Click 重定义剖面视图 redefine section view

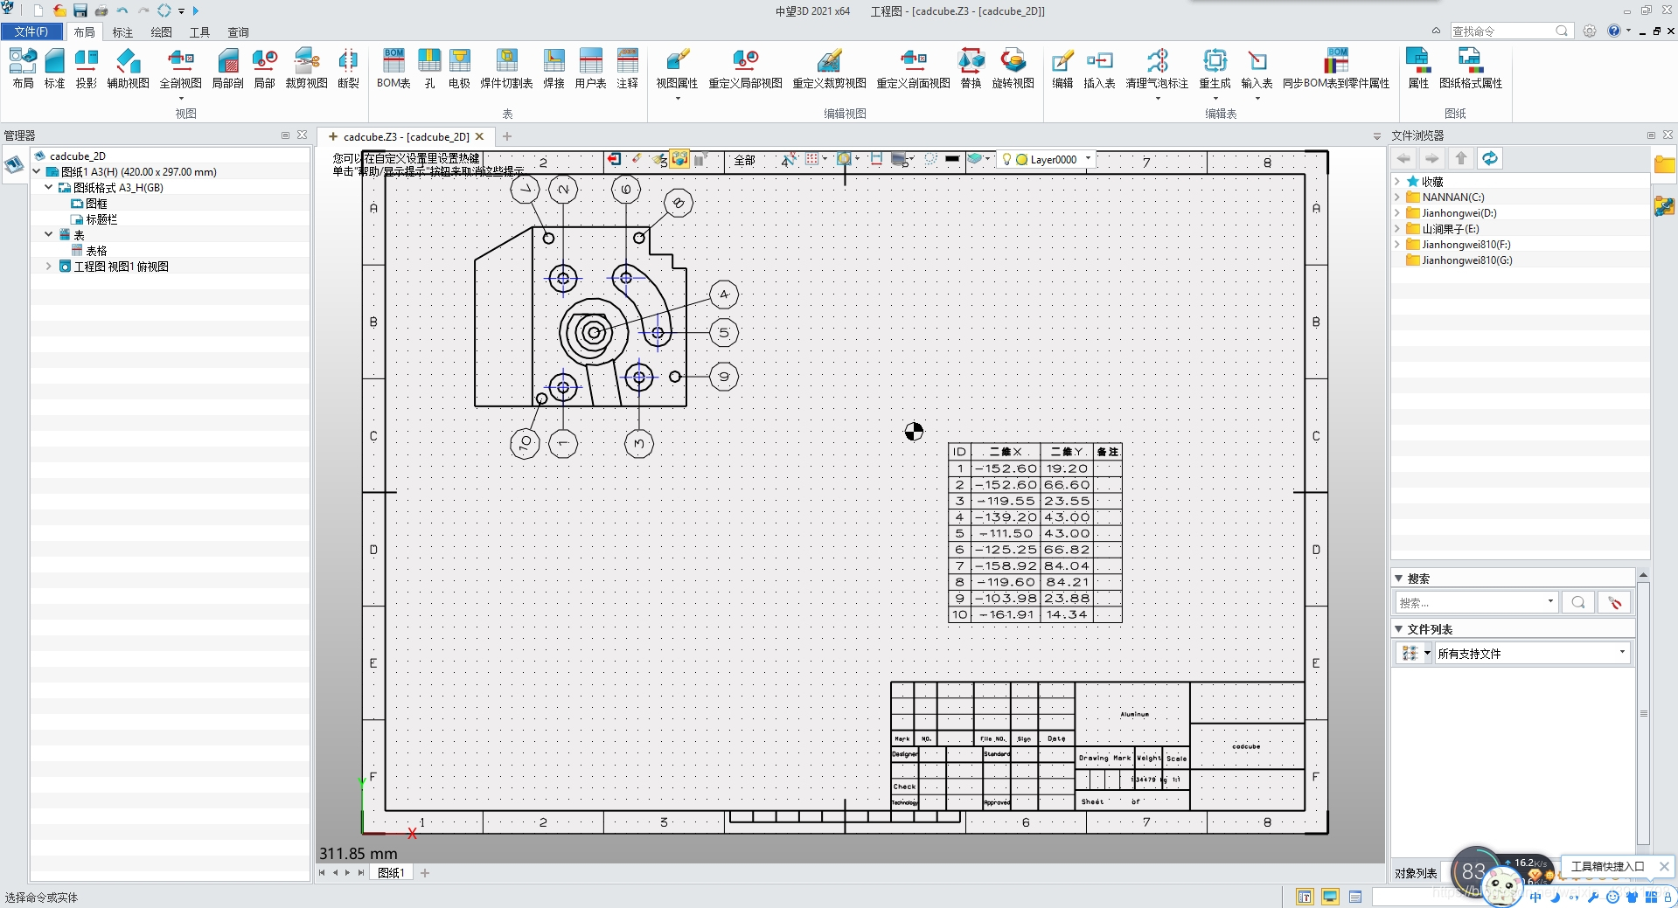click(x=913, y=68)
